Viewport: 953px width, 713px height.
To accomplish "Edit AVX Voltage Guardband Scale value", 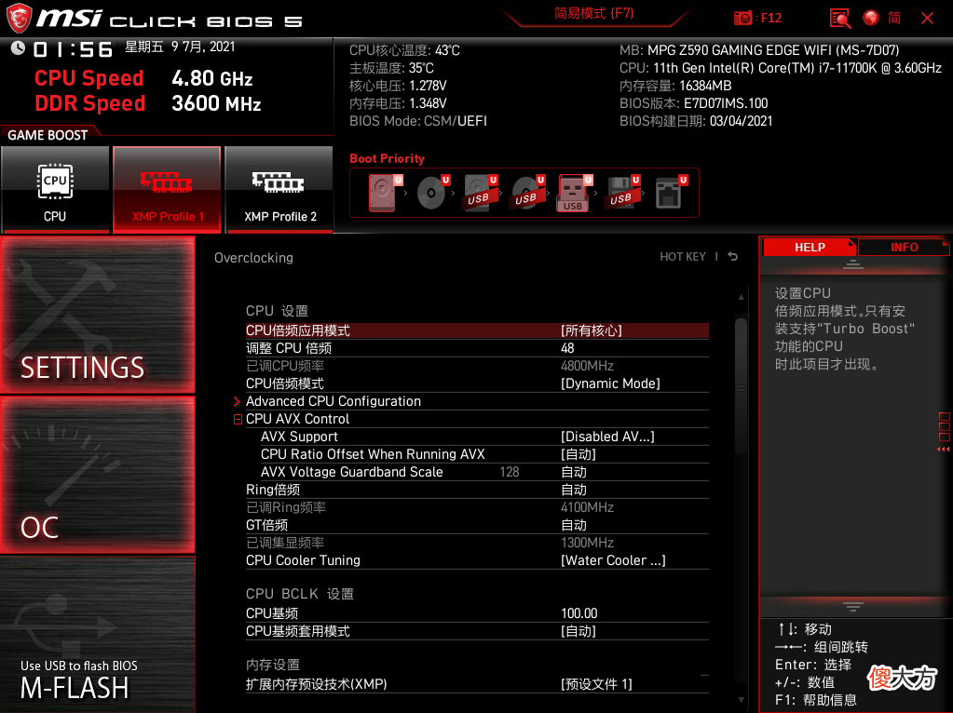I will [574, 472].
